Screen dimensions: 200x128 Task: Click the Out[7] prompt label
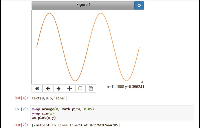click(x=21, y=125)
